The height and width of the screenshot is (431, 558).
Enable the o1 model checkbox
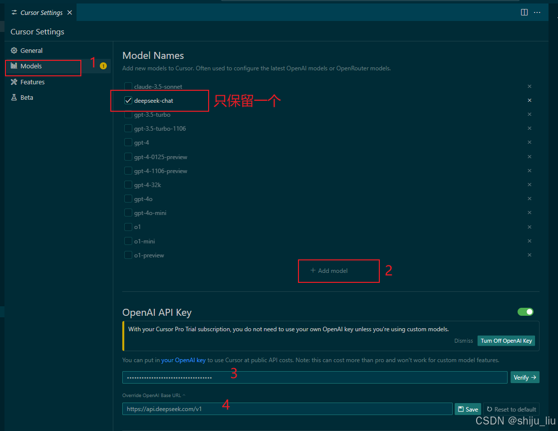[128, 227]
